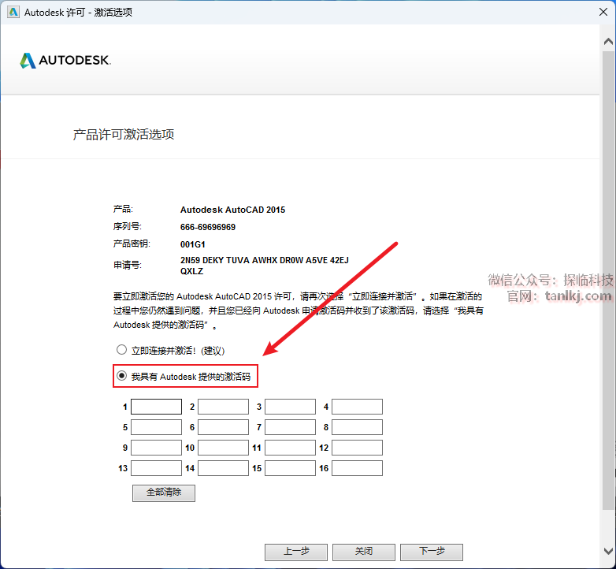This screenshot has height=569, width=616.
Task: Click activation code field 3
Action: pyautogui.click(x=291, y=407)
